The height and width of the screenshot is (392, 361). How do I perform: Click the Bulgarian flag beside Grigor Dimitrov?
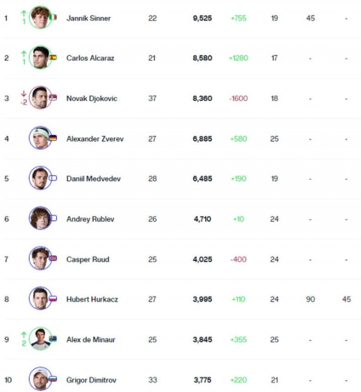tap(53, 379)
